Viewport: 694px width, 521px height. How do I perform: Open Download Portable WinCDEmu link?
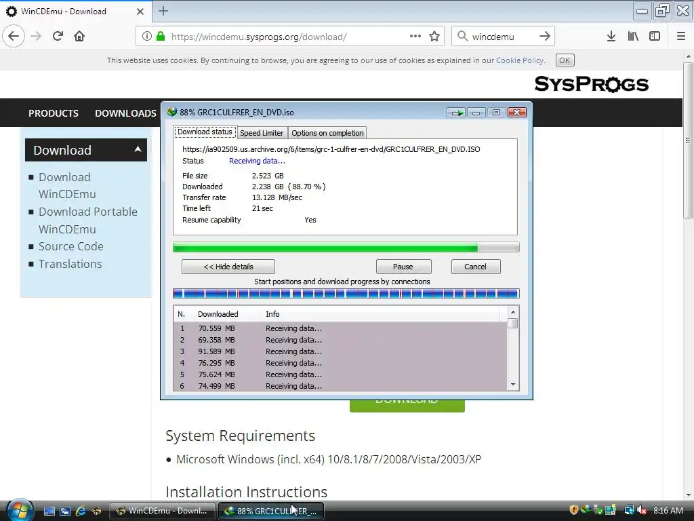coord(88,220)
